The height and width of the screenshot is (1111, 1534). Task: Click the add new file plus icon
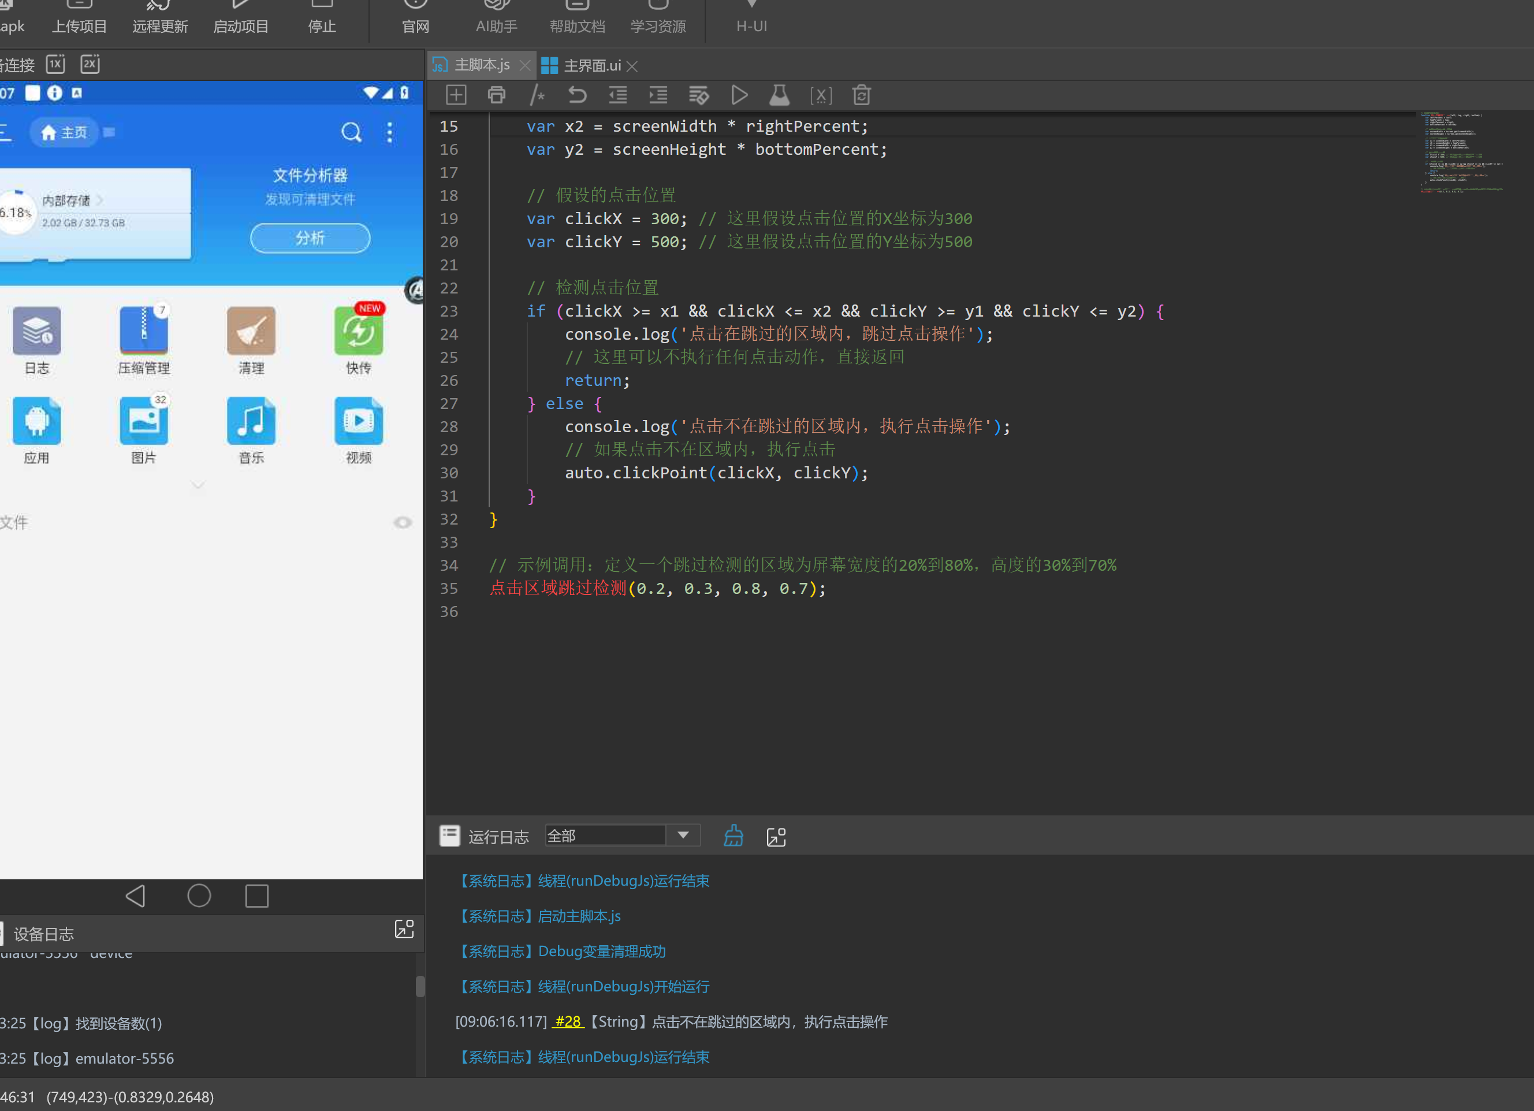(x=456, y=95)
